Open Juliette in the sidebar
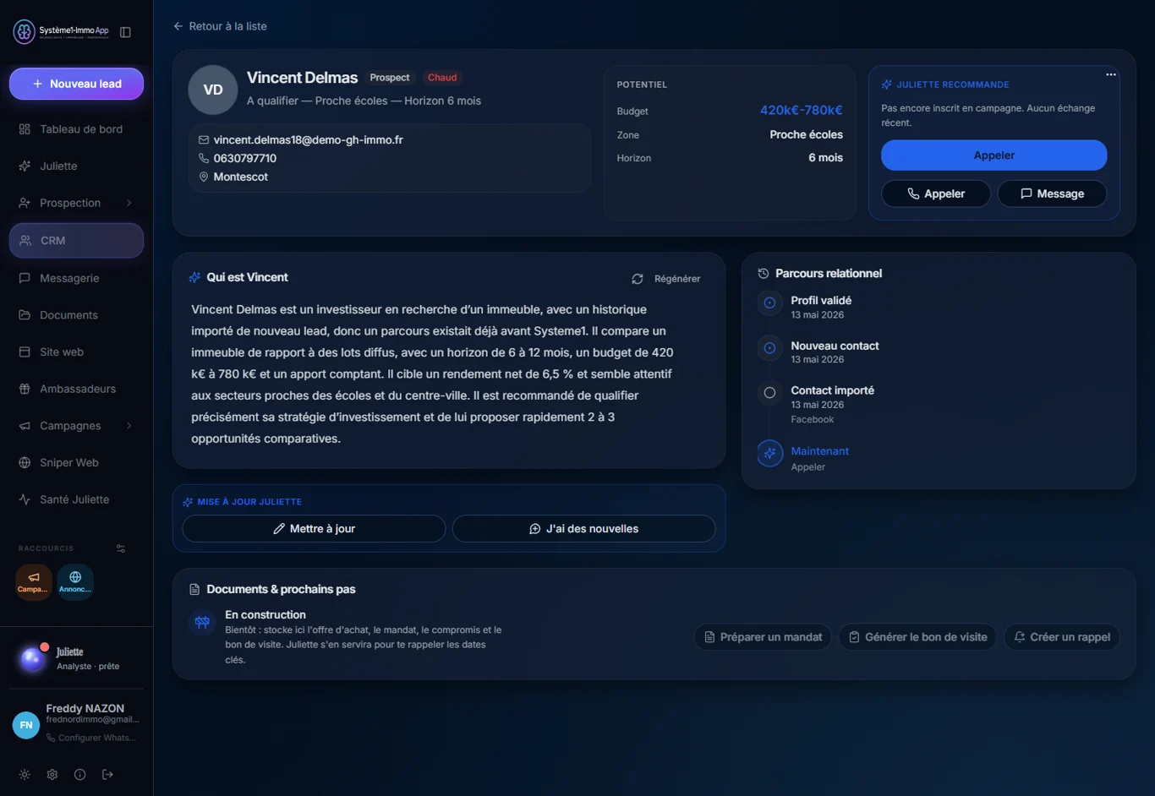 click(76, 166)
